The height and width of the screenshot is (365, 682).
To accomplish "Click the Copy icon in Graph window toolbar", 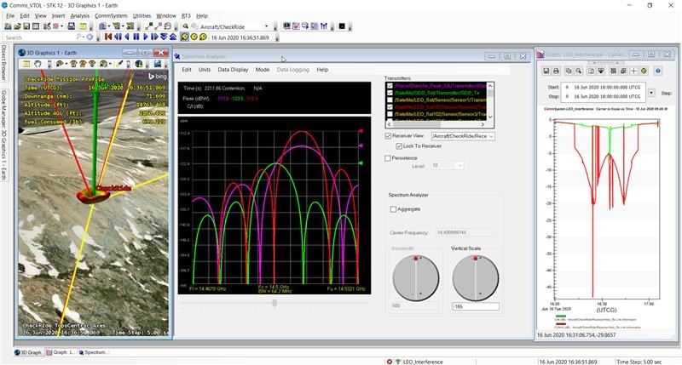I will tap(569, 71).
